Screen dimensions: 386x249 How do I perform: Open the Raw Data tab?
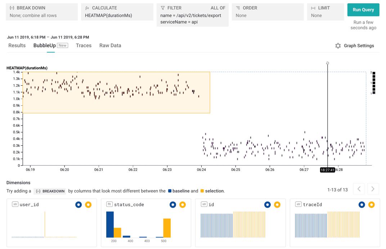(110, 46)
